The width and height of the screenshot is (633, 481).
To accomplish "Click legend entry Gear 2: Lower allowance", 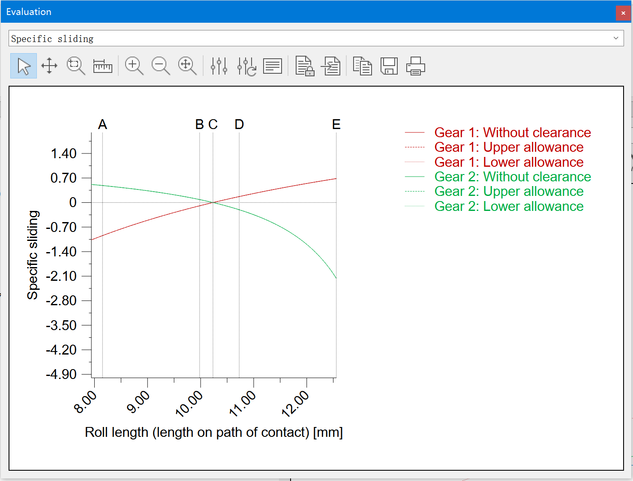I will [509, 206].
